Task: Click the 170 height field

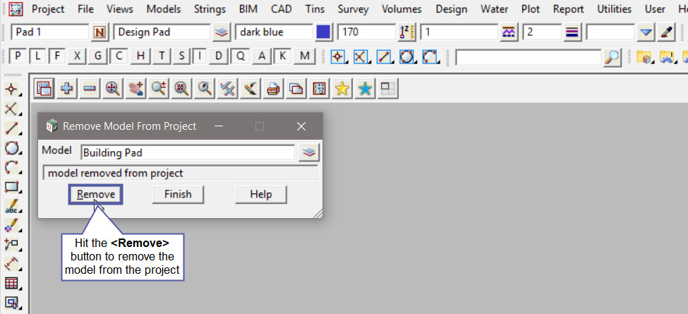Action: tap(366, 32)
